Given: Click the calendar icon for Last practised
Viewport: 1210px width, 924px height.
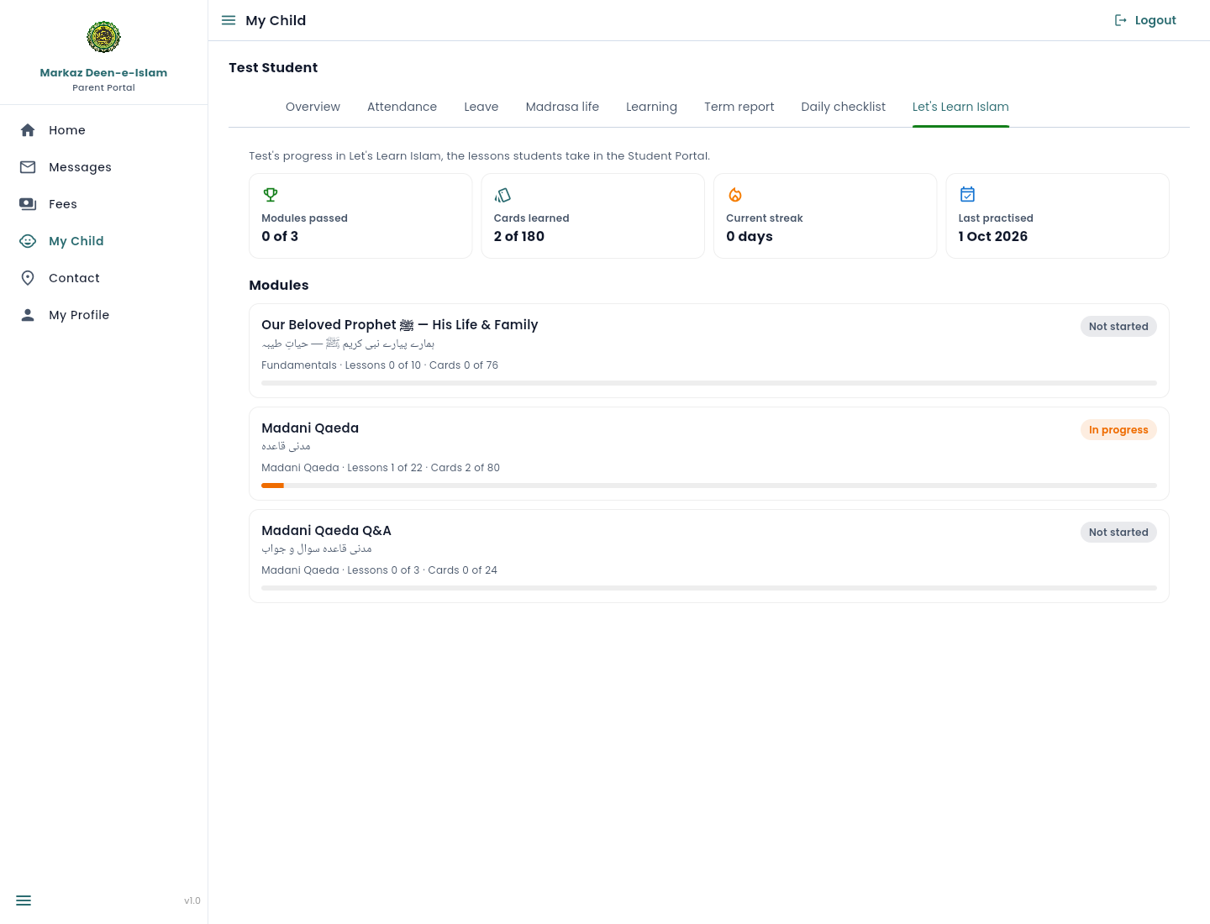Looking at the screenshot, I should 967,195.
